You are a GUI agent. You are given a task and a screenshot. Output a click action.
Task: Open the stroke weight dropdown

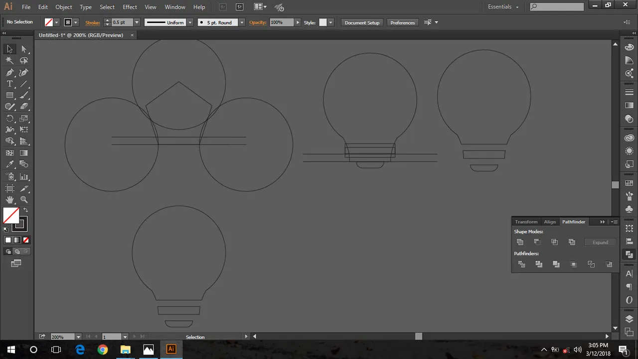click(137, 22)
